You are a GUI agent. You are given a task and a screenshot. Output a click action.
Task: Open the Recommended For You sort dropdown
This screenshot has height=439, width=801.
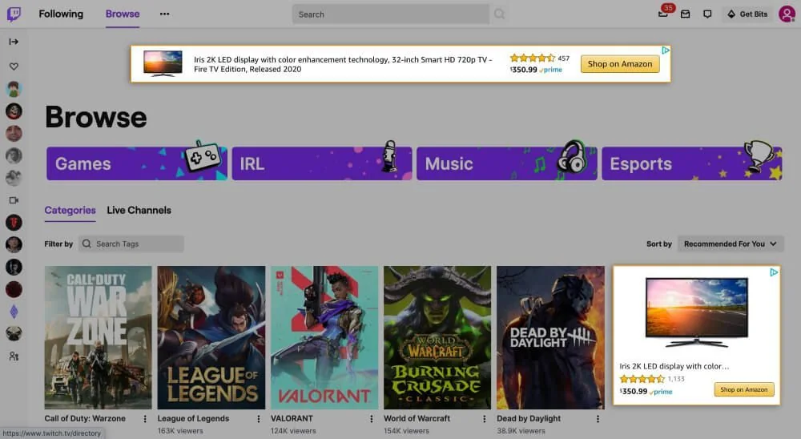tap(731, 244)
